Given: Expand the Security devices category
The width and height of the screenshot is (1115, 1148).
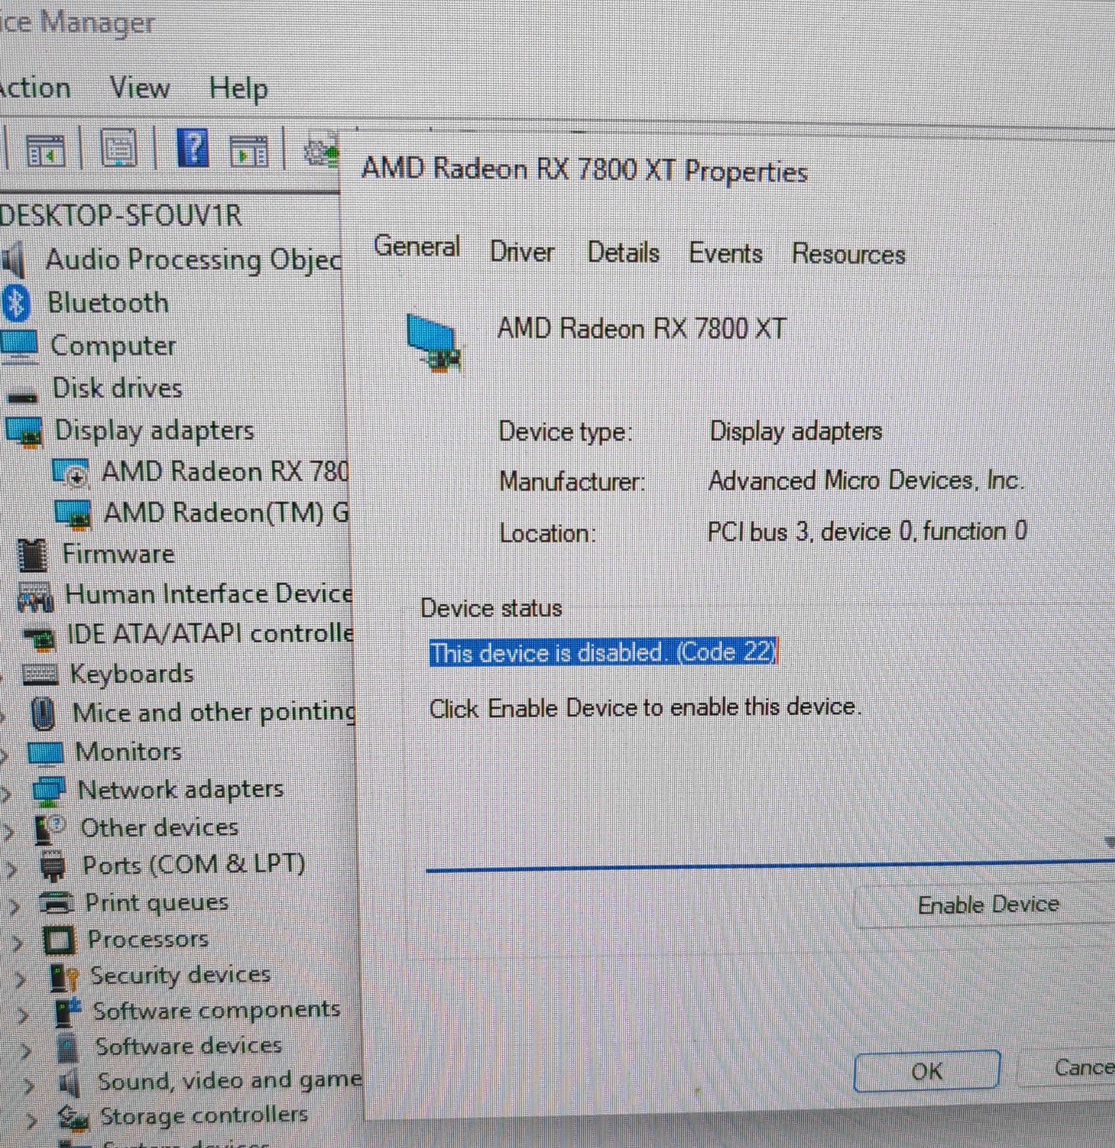Looking at the screenshot, I should pos(20,979).
